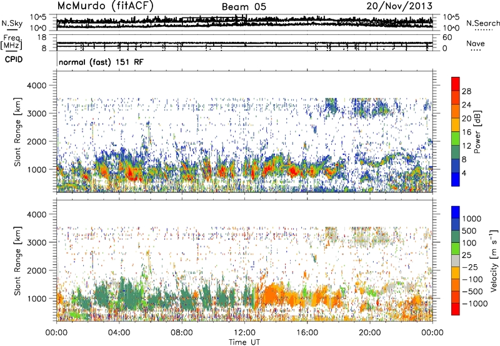The height and width of the screenshot is (346, 500).
Task: Click the 20 label on Power colorbar
Action: click(466, 119)
